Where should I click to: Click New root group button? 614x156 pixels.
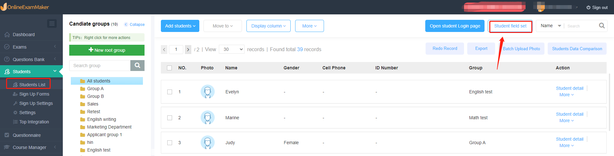[x=107, y=50]
